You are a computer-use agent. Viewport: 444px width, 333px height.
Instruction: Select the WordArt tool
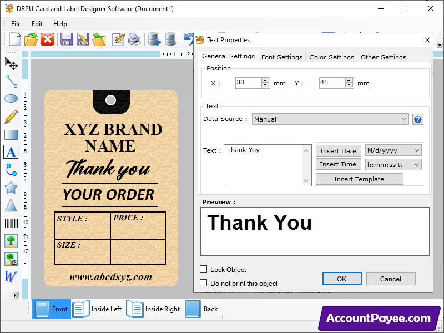coord(11,277)
